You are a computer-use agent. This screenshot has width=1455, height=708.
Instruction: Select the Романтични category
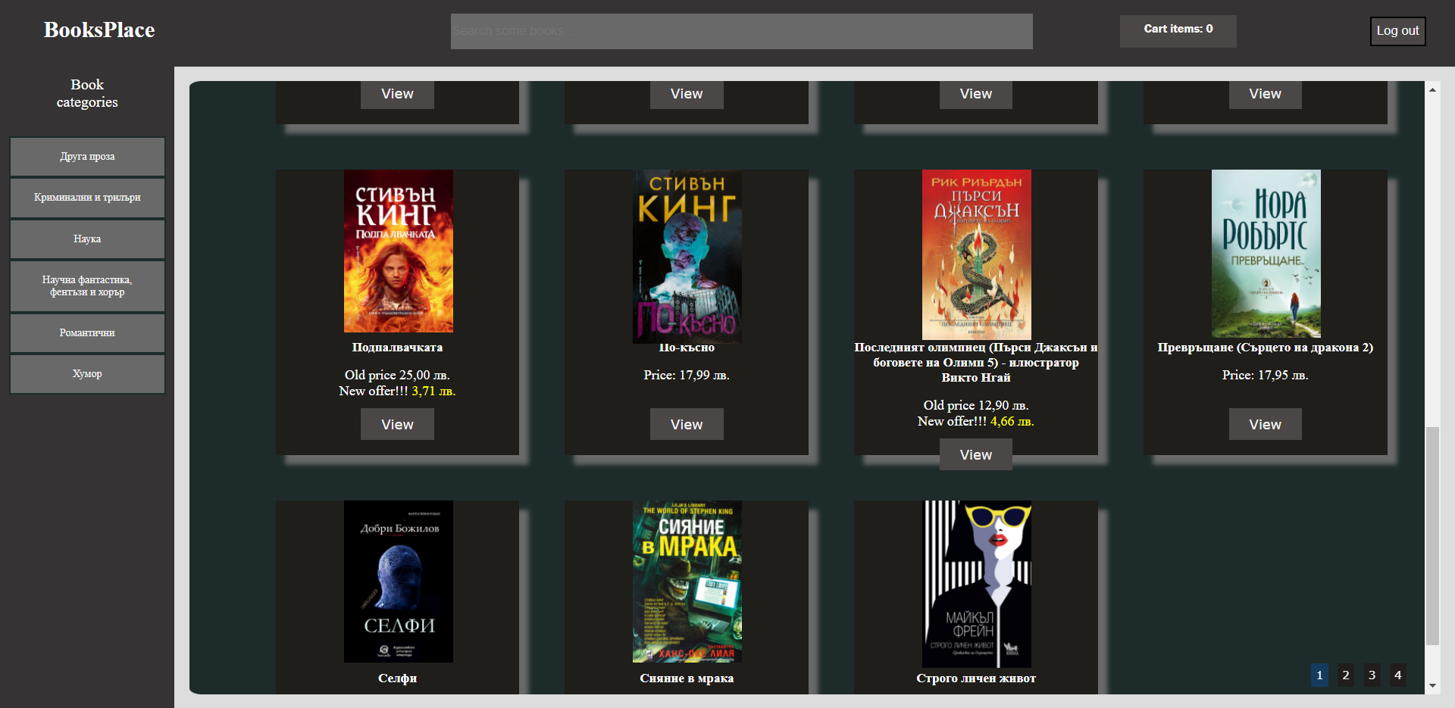[87, 333]
